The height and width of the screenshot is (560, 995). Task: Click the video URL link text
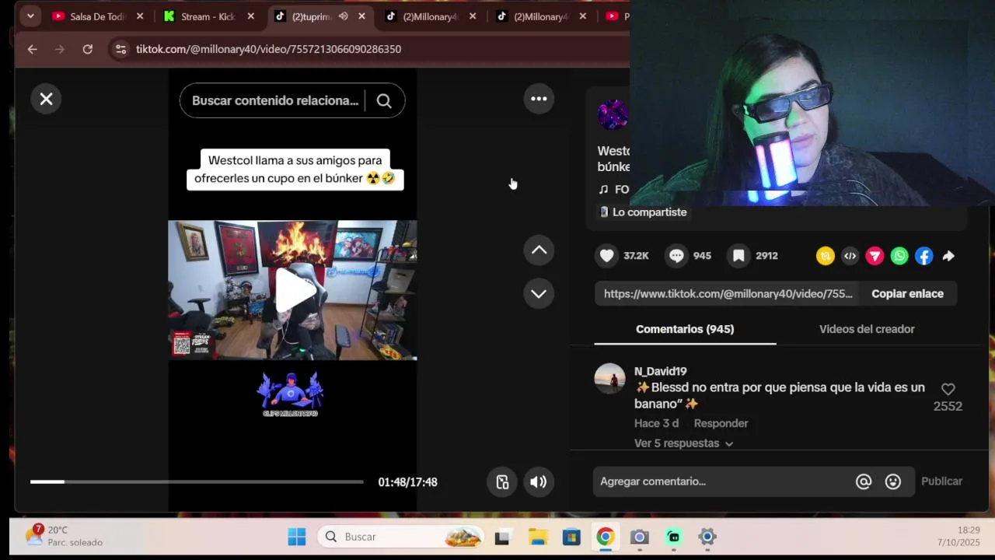tap(728, 294)
